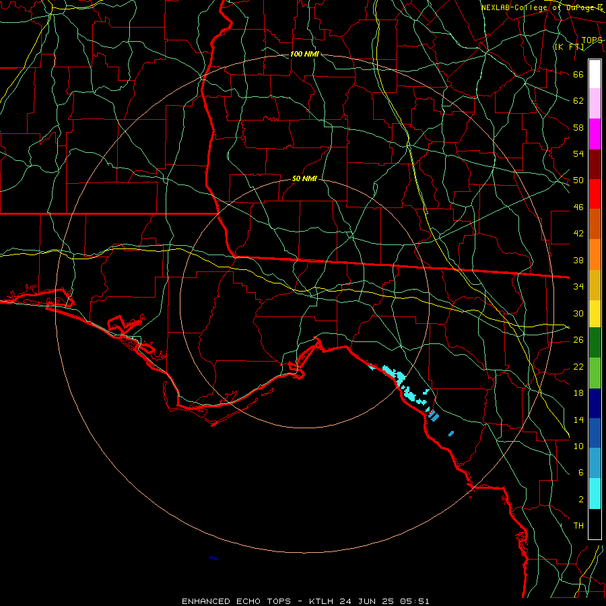Click the 50 NMI range ring label
The height and width of the screenshot is (606, 606).
point(304,178)
